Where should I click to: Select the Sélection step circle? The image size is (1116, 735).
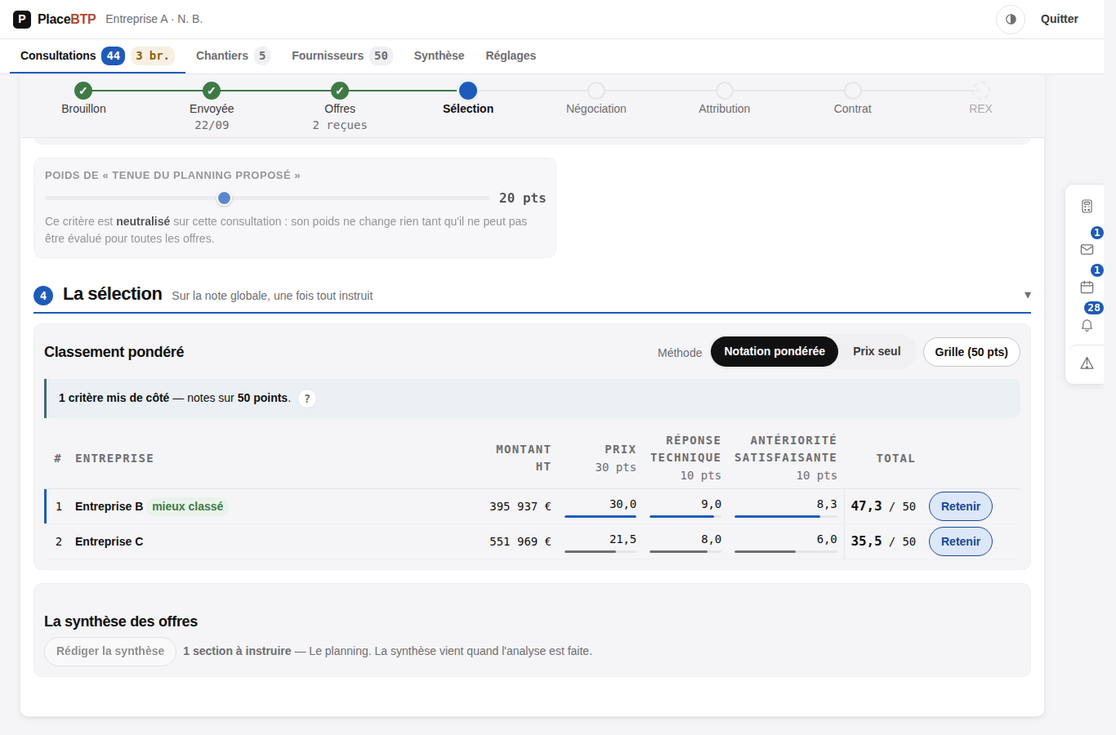[468, 91]
